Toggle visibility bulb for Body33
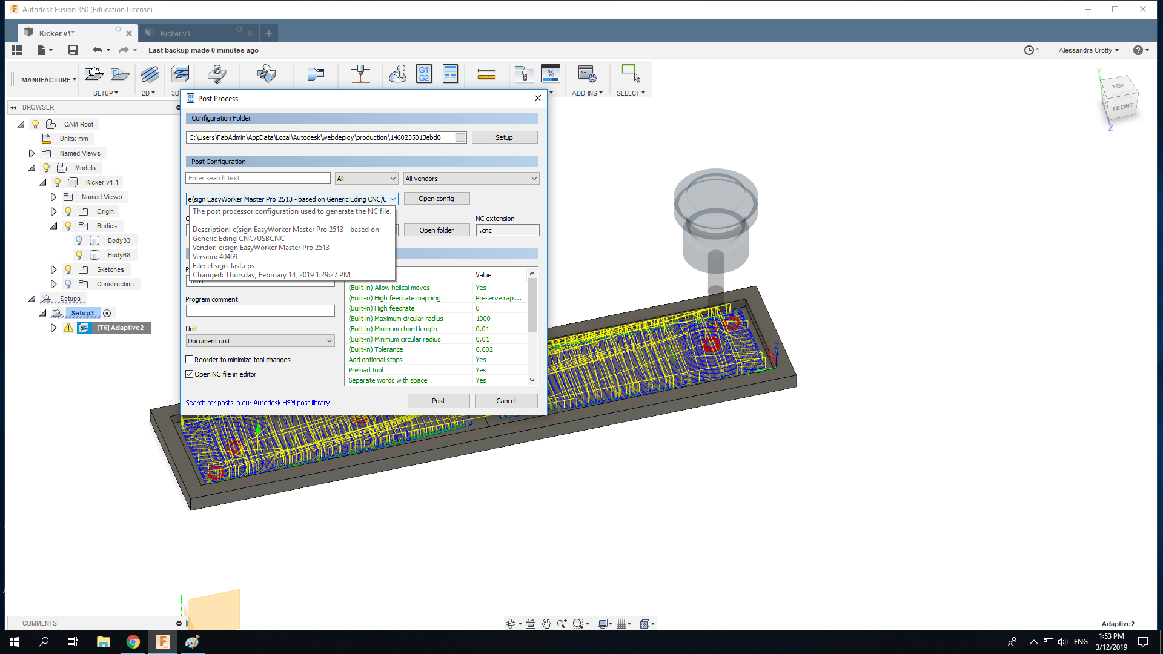This screenshot has width=1163, height=654. point(79,240)
